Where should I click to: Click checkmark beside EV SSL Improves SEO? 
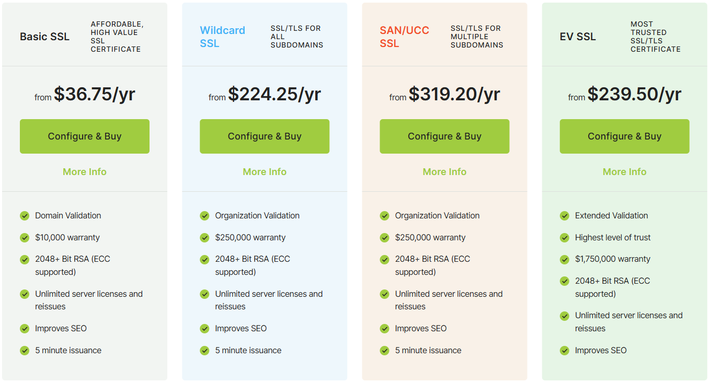565,351
